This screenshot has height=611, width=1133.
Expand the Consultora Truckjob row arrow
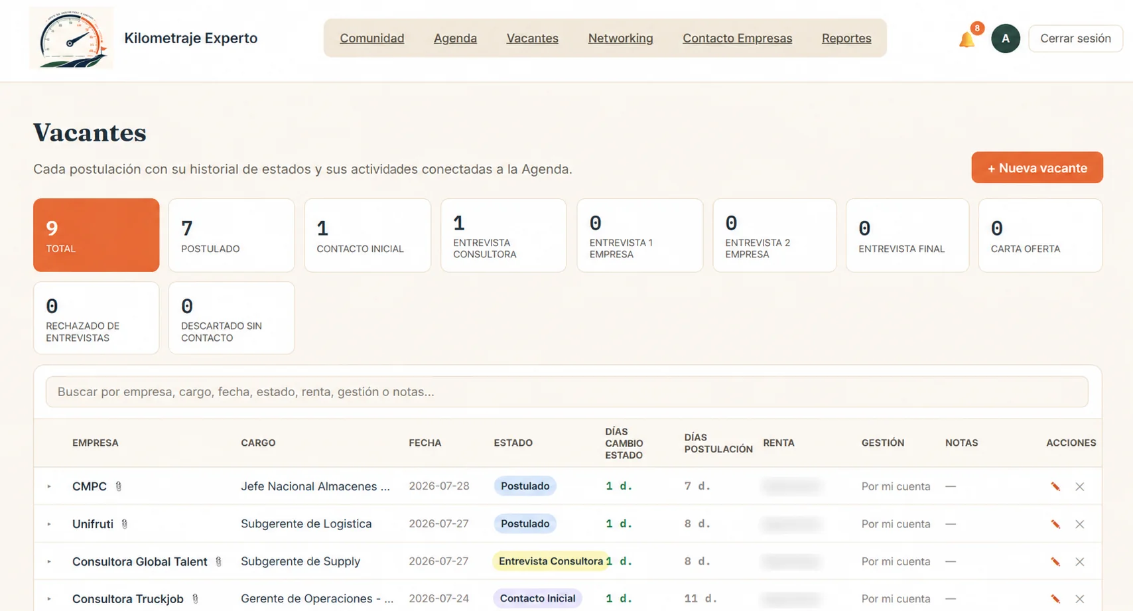point(49,598)
